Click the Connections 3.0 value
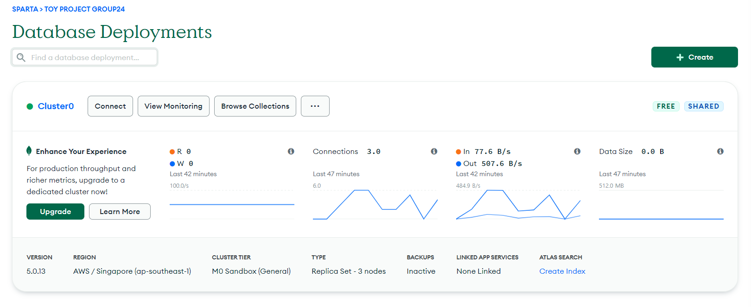Viewport: 751px width, 307px height. coord(374,152)
